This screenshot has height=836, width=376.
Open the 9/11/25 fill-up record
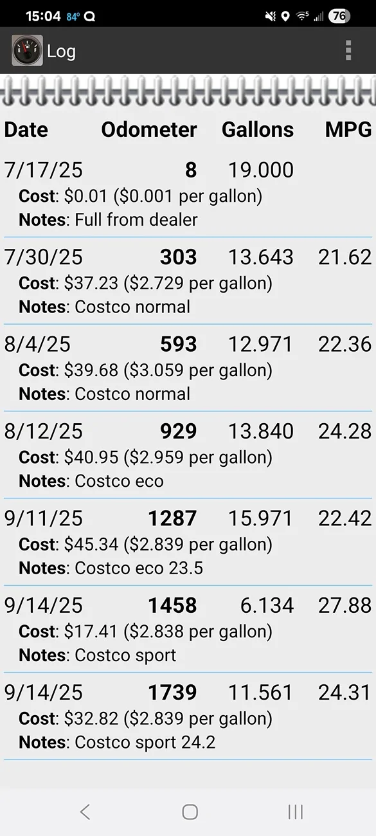pos(186,542)
